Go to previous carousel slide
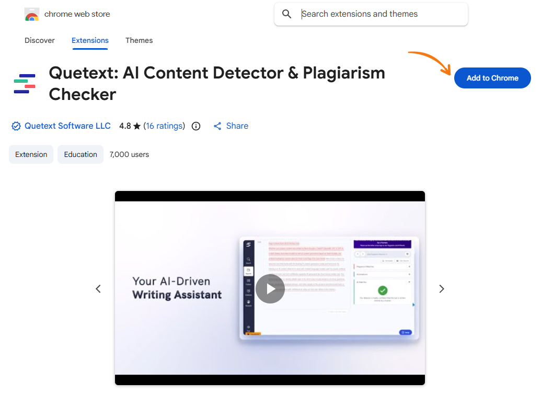Screen dimensions: 553x394 tap(98, 289)
